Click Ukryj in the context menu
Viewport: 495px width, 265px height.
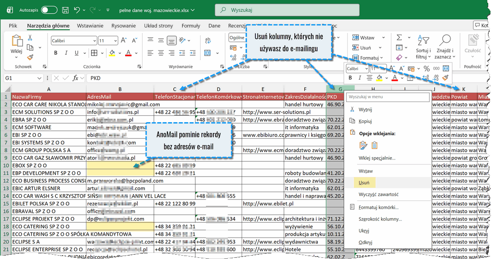(364, 231)
